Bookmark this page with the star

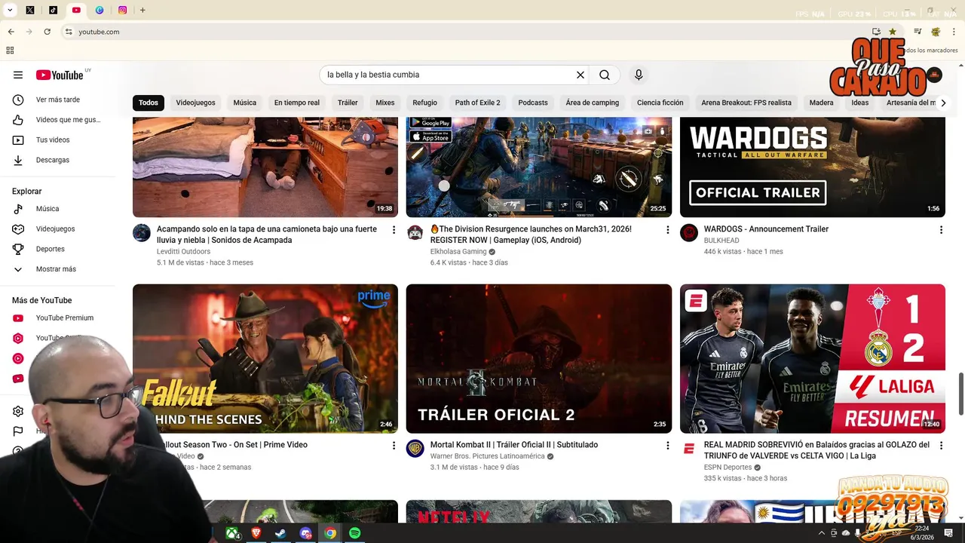coord(893,32)
